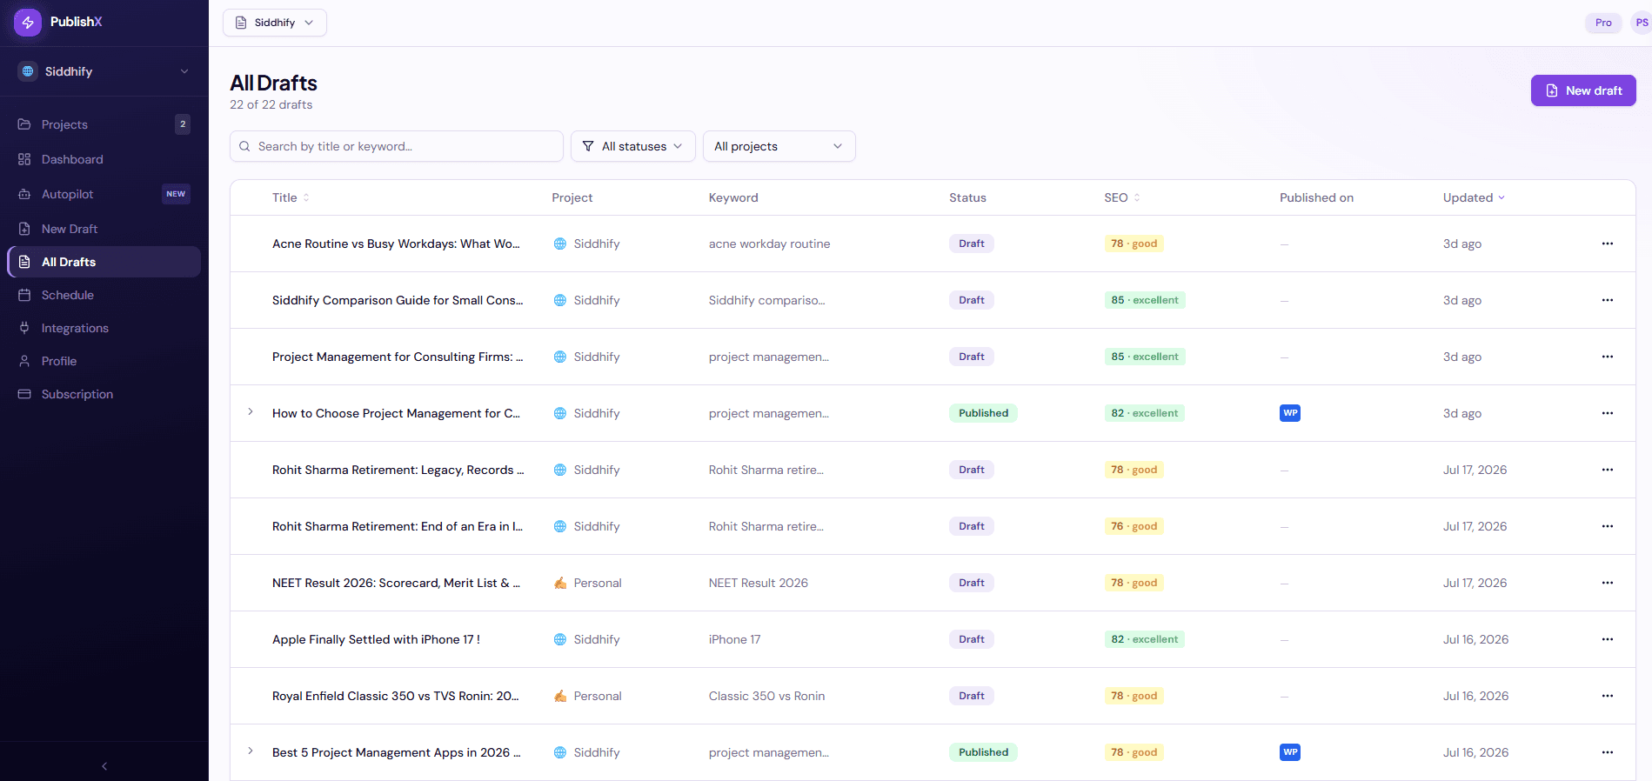Open the All statuses filter dropdown
Screen dimensions: 1652x781
633,146
